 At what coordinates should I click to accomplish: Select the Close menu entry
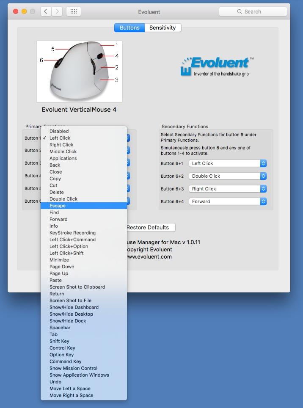coord(84,172)
